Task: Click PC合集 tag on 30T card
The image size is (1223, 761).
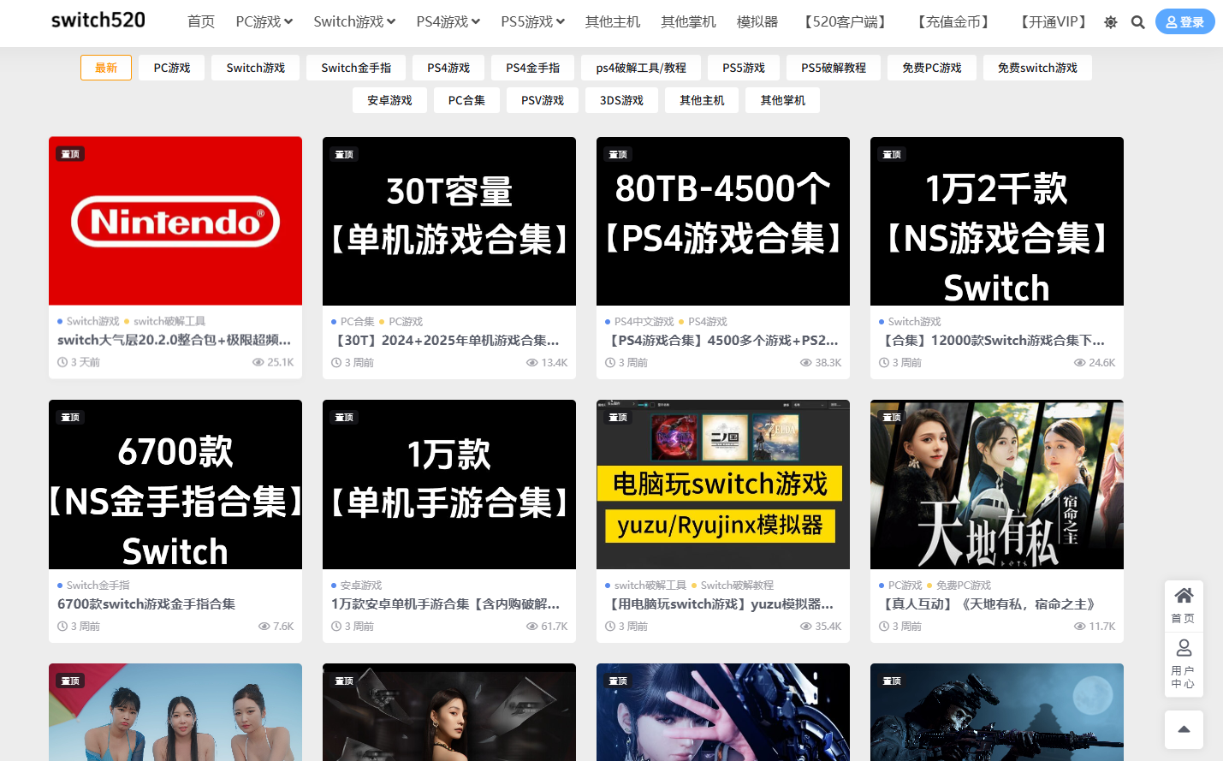Action: pos(358,321)
